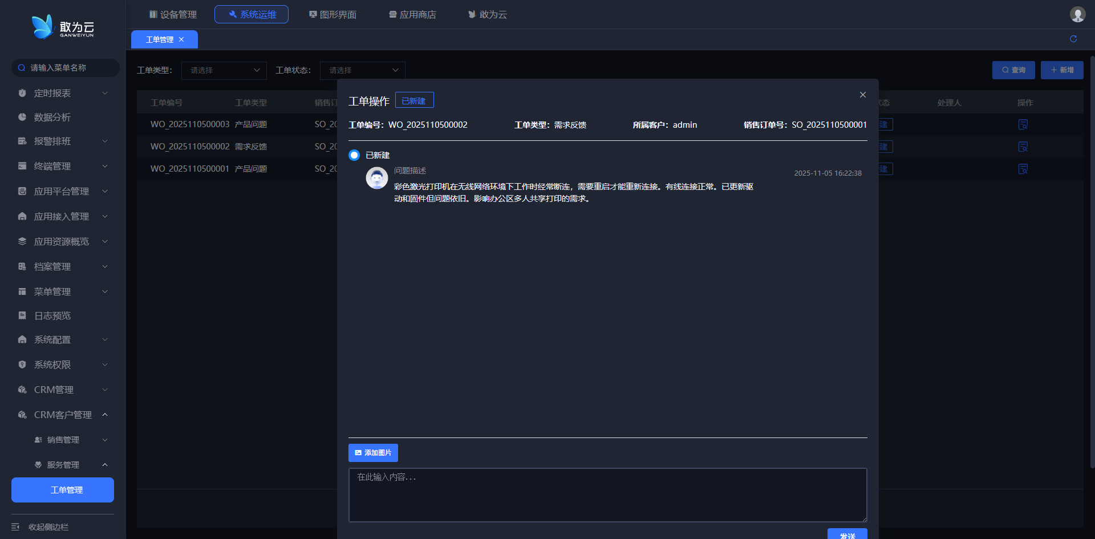Collapse the 服务管理 submenu chevron
Screen dimensions: 1095x539
pos(105,465)
